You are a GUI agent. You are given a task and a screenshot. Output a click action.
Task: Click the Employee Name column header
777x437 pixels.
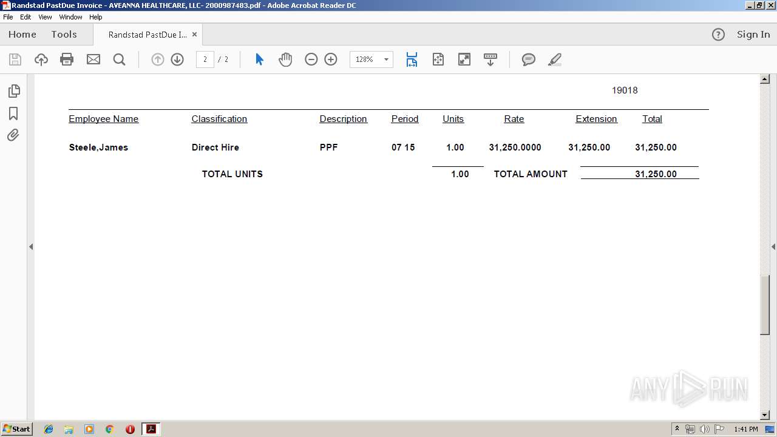(x=104, y=119)
